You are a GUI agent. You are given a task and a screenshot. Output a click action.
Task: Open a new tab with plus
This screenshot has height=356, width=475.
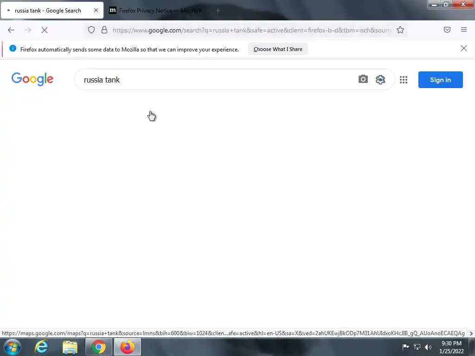[x=218, y=11]
